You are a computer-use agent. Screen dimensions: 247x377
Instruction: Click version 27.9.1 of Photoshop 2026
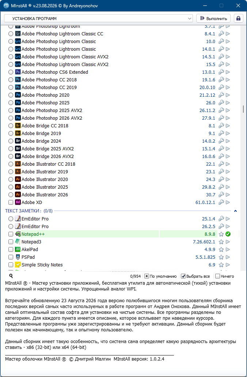tap(209, 118)
